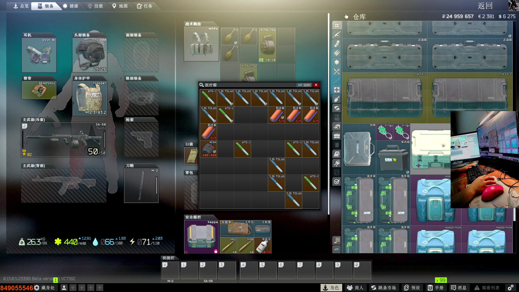Click the gear panel vertical scrollbar
519x292 pixels.
tap(329, 114)
